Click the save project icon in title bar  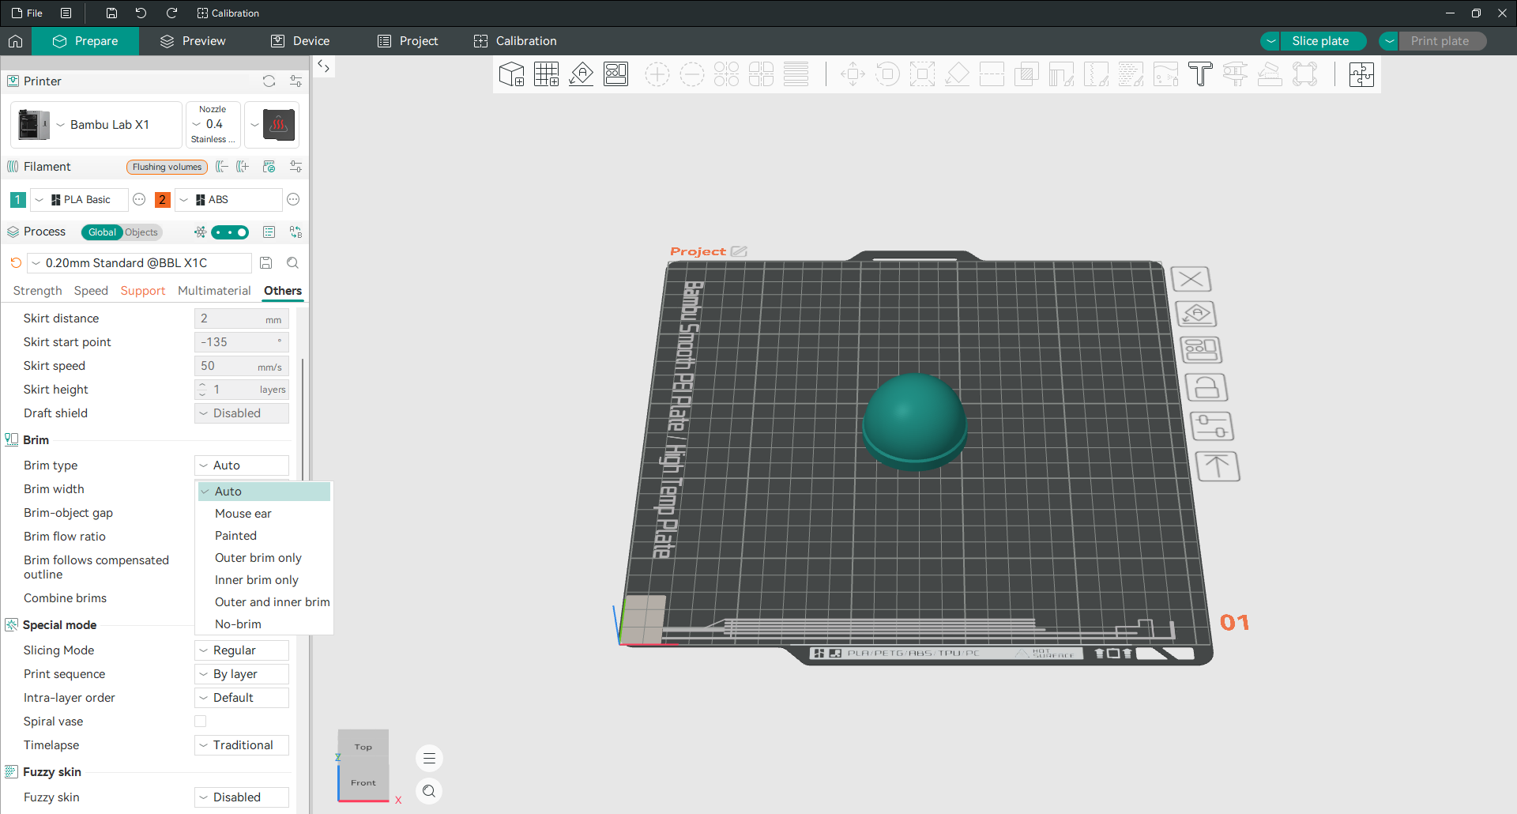coord(111,13)
